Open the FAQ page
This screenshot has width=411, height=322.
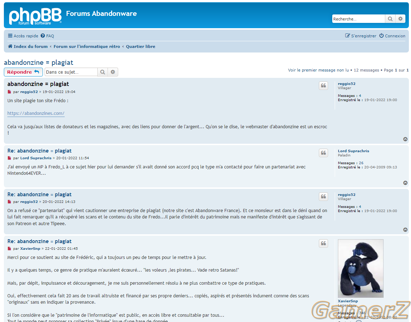click(47, 36)
